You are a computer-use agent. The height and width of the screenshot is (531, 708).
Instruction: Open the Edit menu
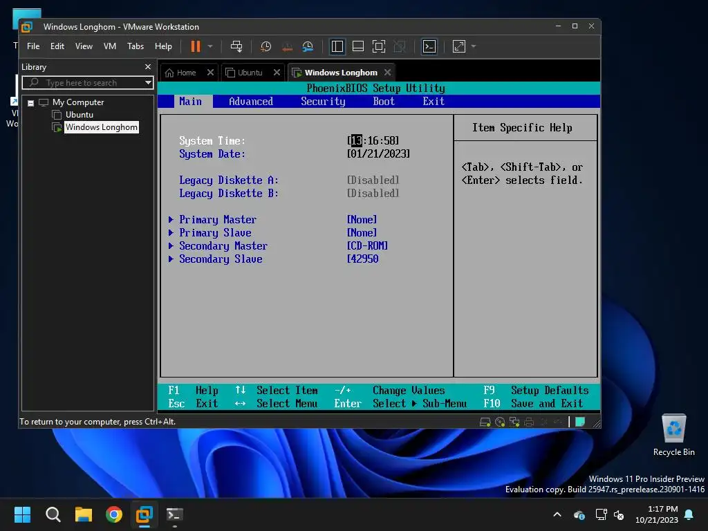pyautogui.click(x=57, y=46)
